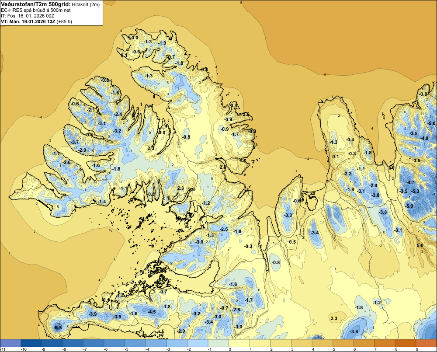Click the legend swatch between 6 and 7

point(364,343)
